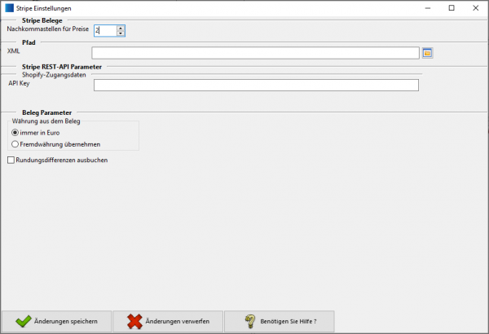This screenshot has width=489, height=334.
Task: Select the 'immer in Euro' radio option
Action: [15, 132]
